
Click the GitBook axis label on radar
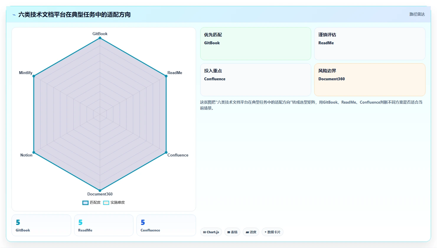coord(100,34)
